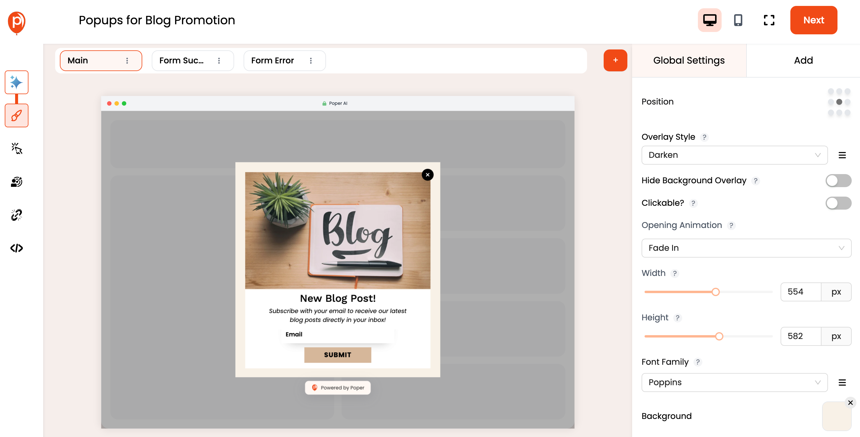Toggle the Hide Background Overlay switch

(839, 180)
